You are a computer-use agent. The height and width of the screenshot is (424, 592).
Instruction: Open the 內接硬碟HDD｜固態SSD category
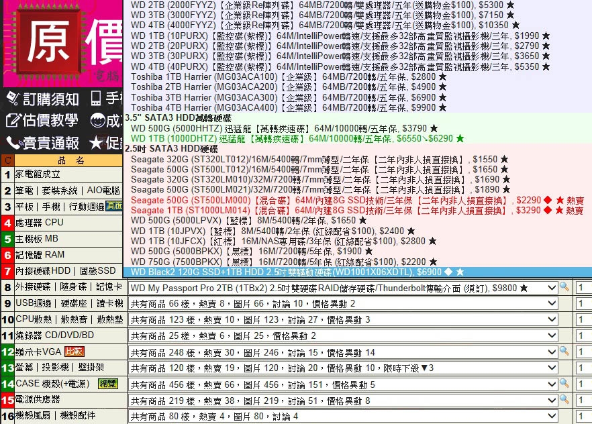click(x=65, y=271)
